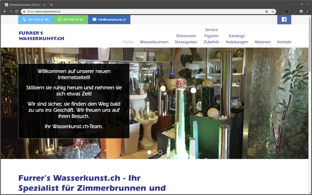Open a new browser tab
The image size is (312, 195).
coord(51,5)
